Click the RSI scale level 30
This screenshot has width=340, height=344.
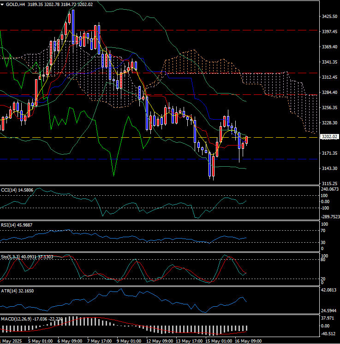[x=323, y=243]
